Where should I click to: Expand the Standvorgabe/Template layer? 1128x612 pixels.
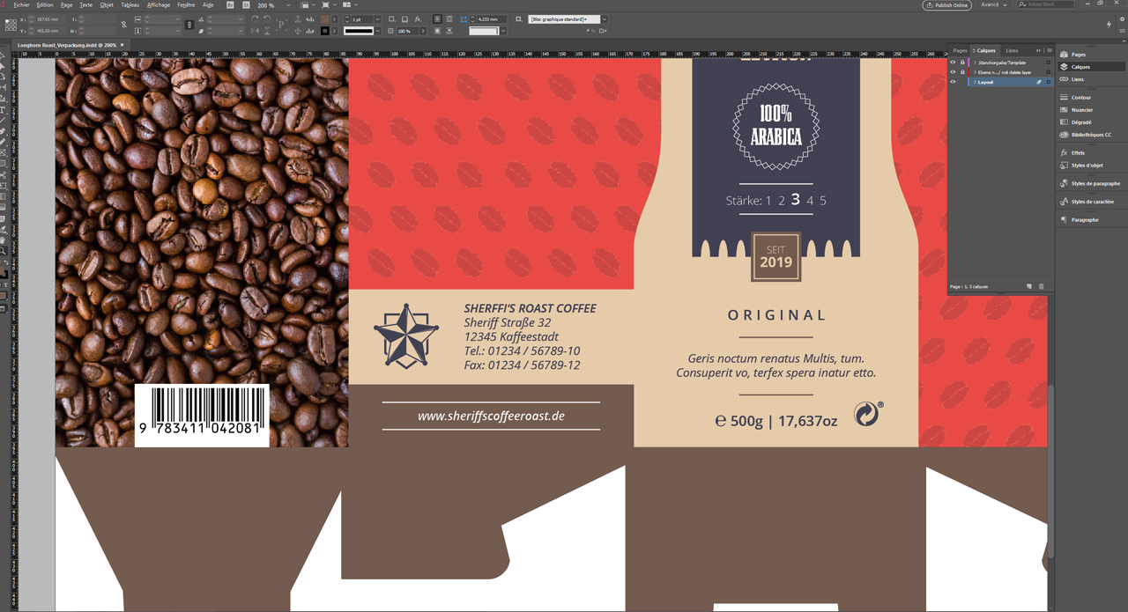975,63
